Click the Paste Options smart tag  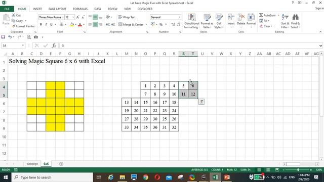point(201,102)
